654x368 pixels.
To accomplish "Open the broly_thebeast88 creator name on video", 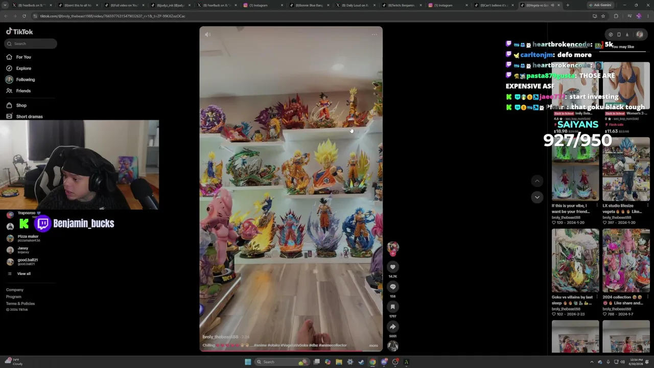I will [x=220, y=337].
